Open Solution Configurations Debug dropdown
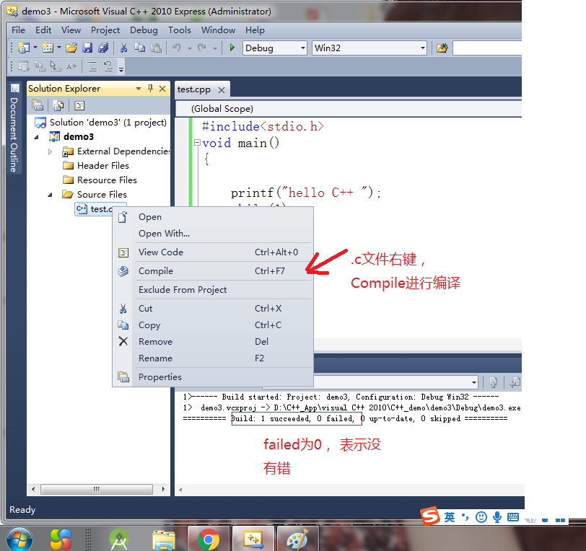 [x=302, y=48]
